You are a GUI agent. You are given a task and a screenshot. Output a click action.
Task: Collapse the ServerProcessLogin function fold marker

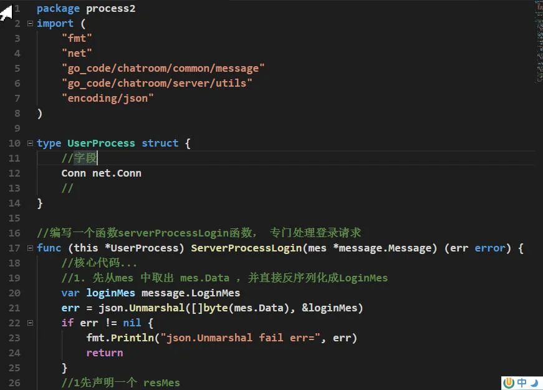pyautogui.click(x=30, y=248)
